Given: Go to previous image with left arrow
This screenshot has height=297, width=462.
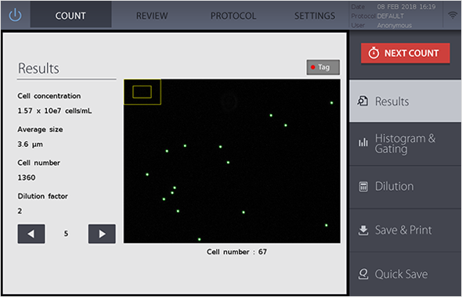Looking at the screenshot, I should point(31,234).
